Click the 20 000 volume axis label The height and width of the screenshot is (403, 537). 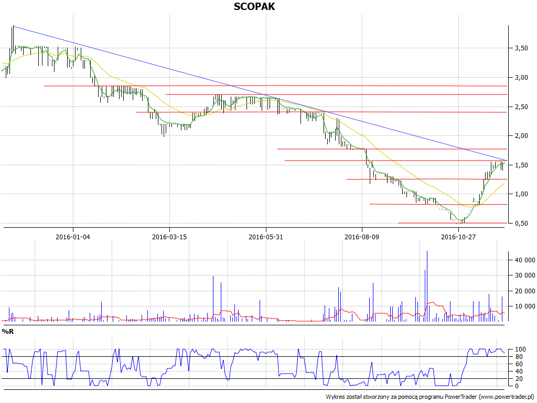[524, 291]
